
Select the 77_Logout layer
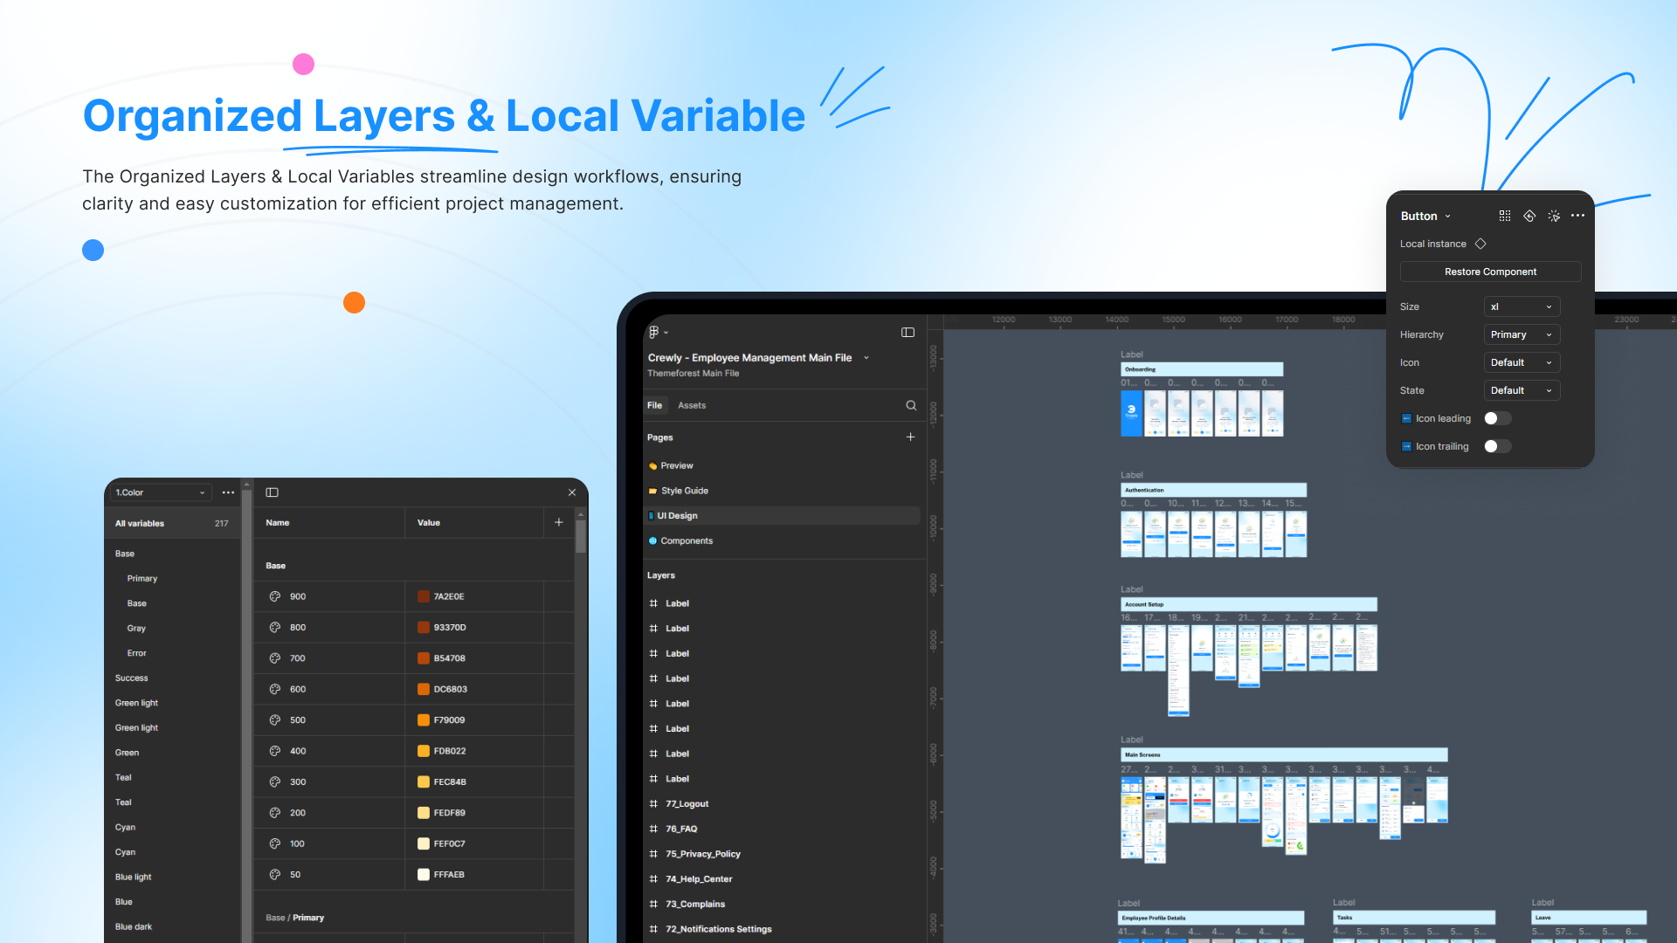tap(687, 803)
